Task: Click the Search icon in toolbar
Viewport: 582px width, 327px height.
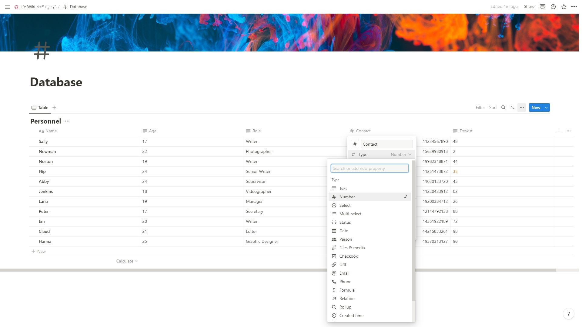Action: click(503, 107)
